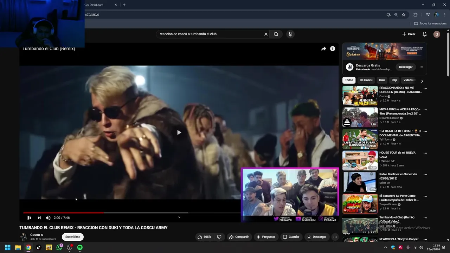The image size is (450, 253).
Task: Open options for Pablo Martínez video
Action: tap(425, 175)
